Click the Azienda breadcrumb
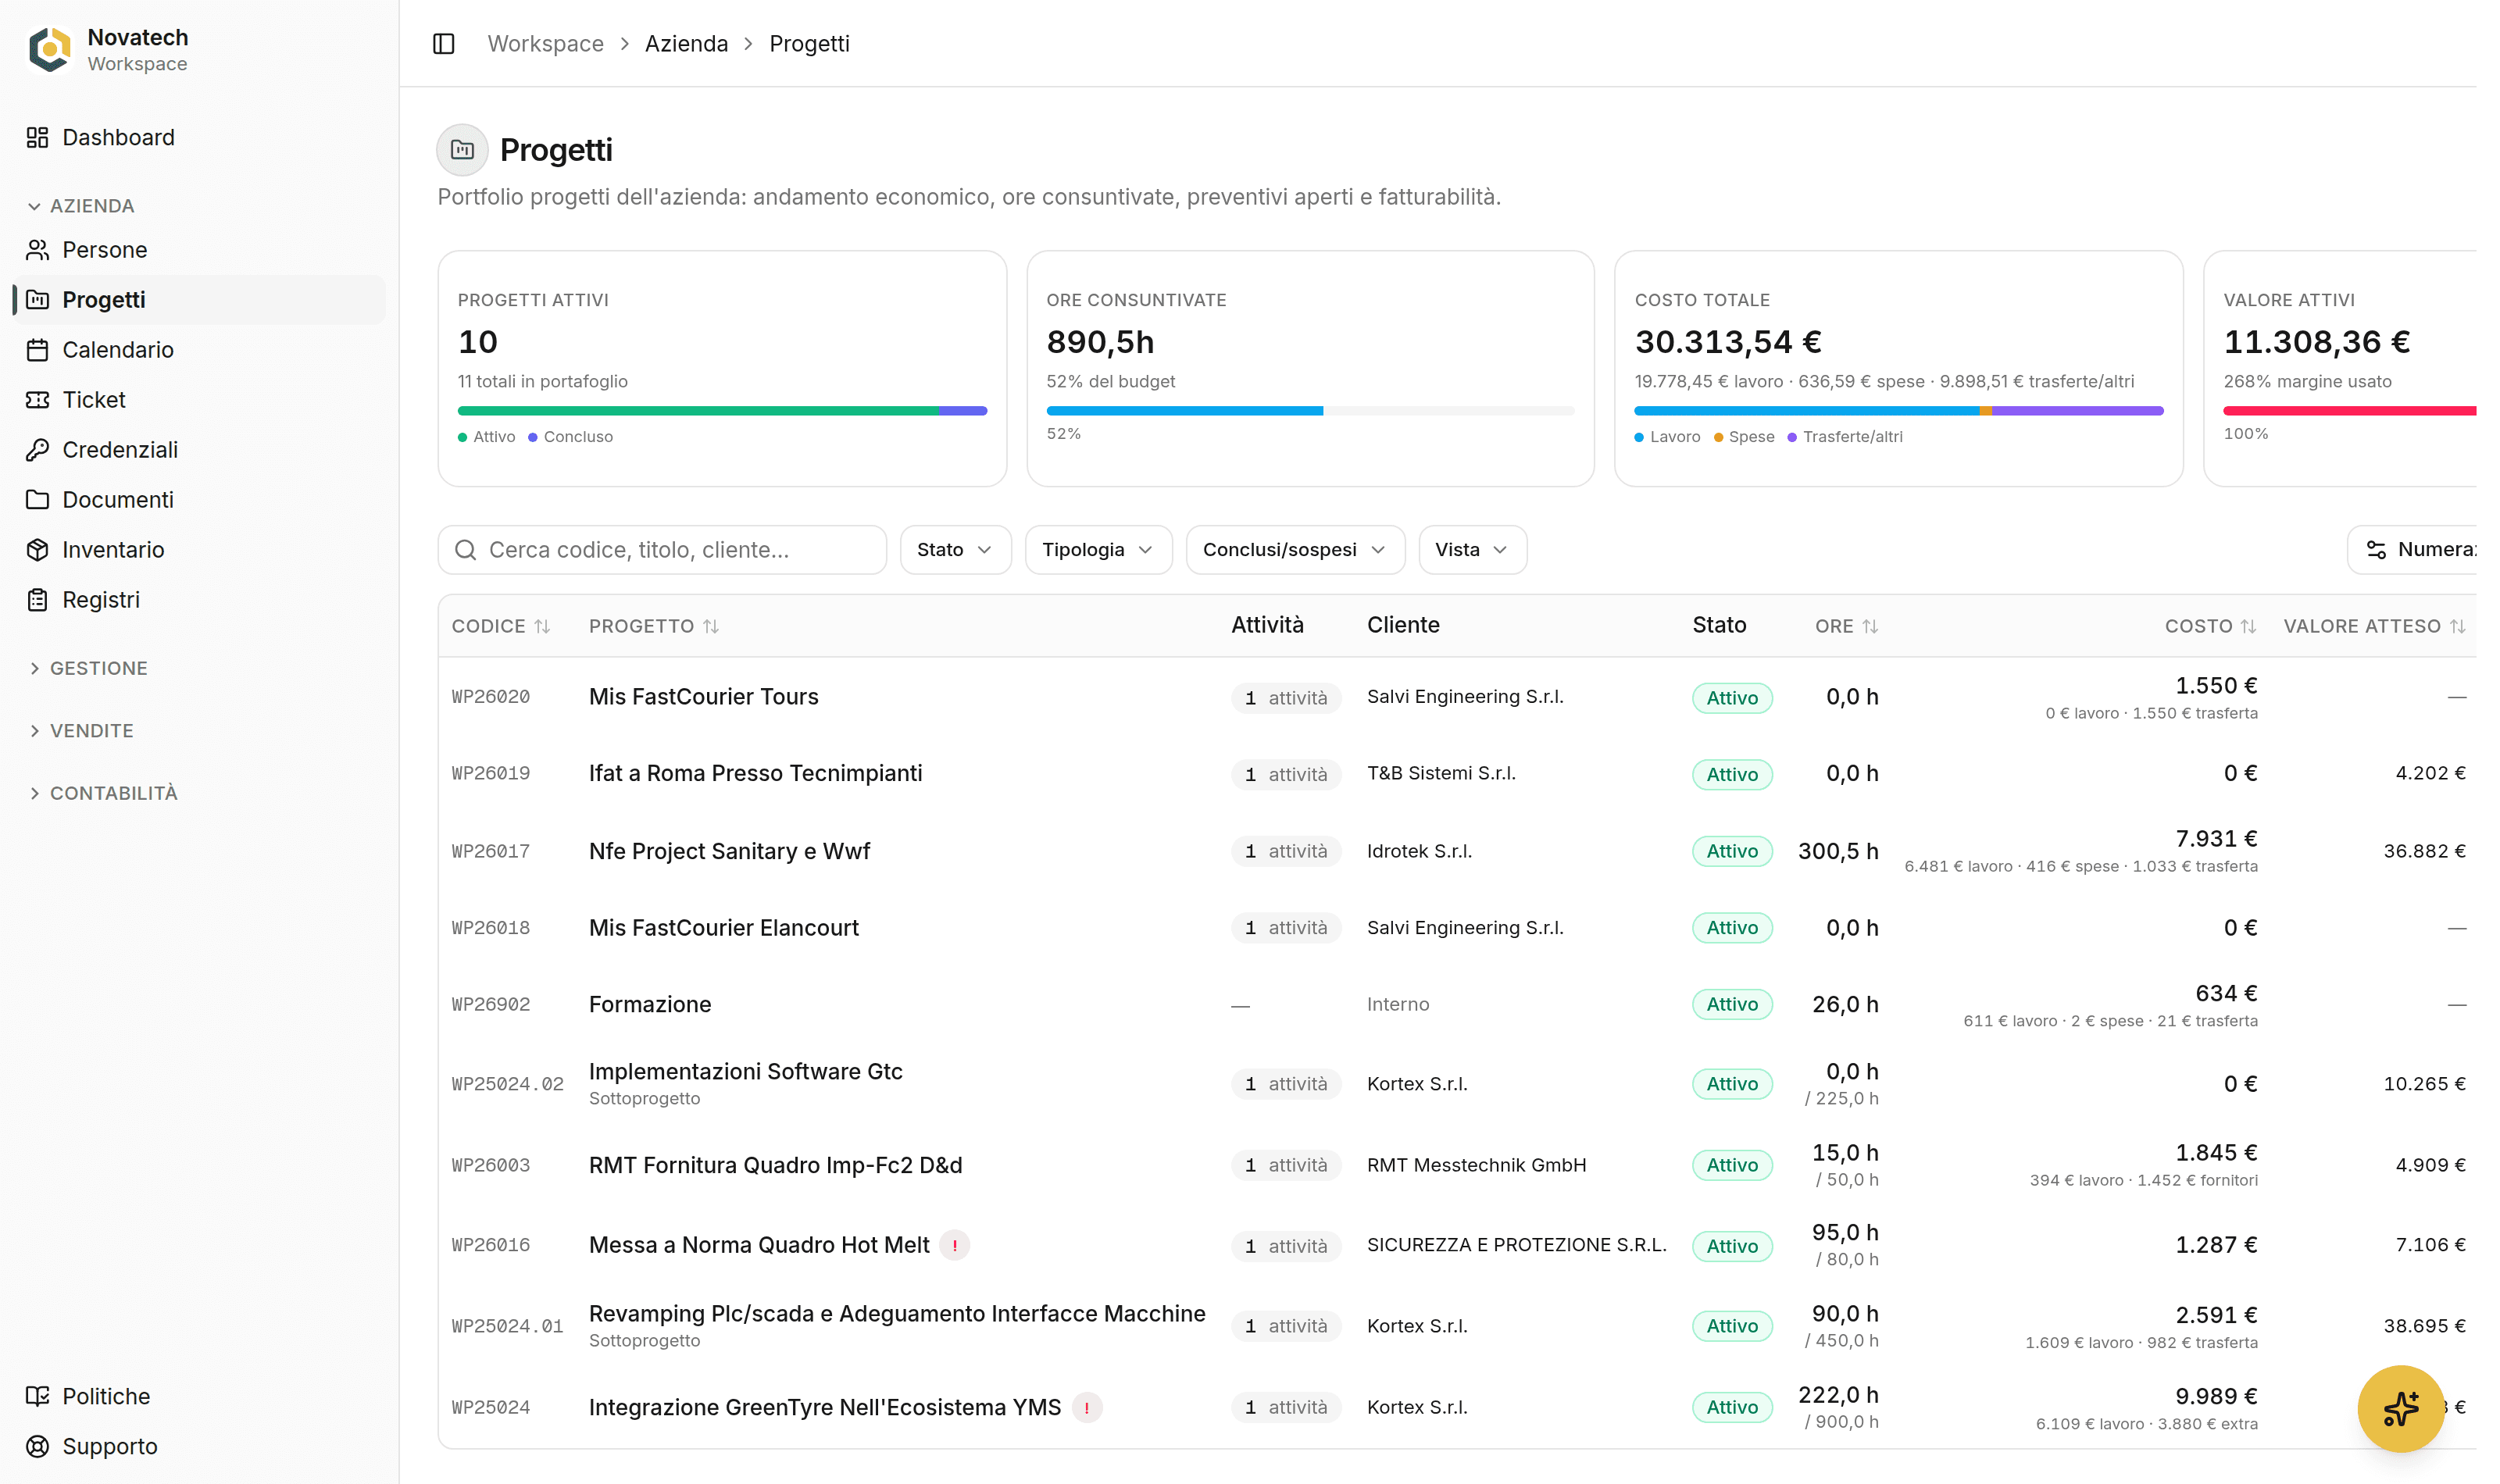The height and width of the screenshot is (1484, 2500). pos(686,44)
